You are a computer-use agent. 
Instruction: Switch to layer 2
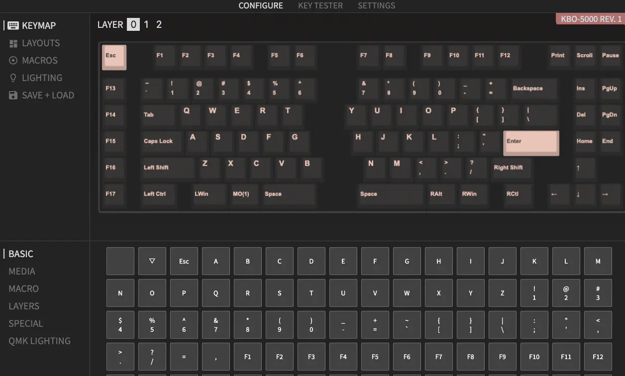coord(159,24)
